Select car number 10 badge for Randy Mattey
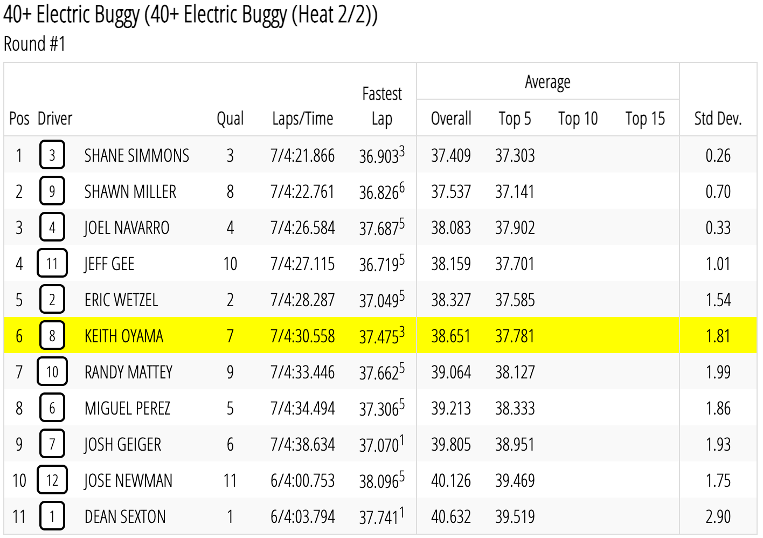This screenshot has height=538, width=763. (52, 371)
